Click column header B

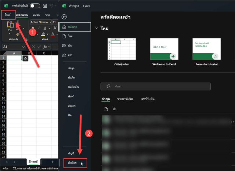pyautogui.click(x=29, y=53)
